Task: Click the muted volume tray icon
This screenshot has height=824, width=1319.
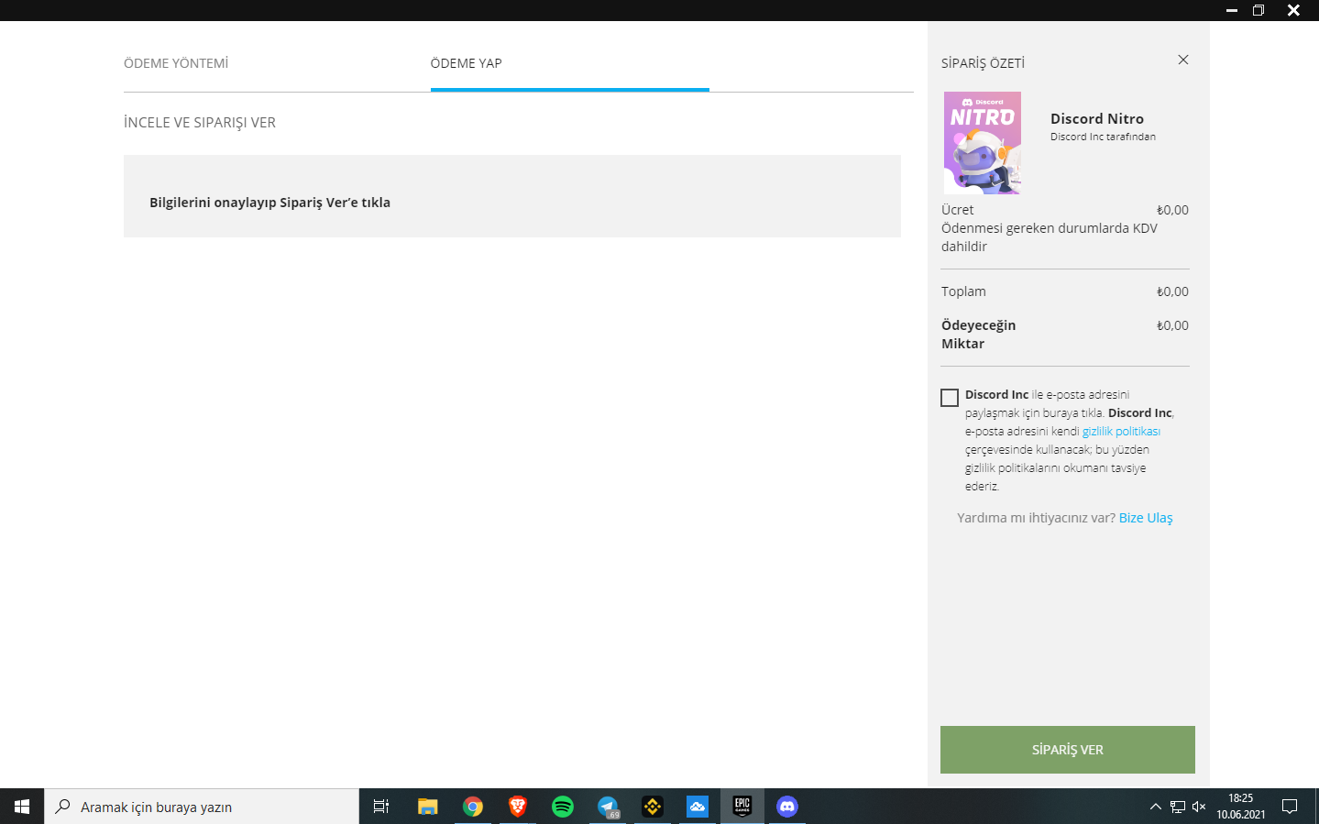Action: click(1199, 807)
